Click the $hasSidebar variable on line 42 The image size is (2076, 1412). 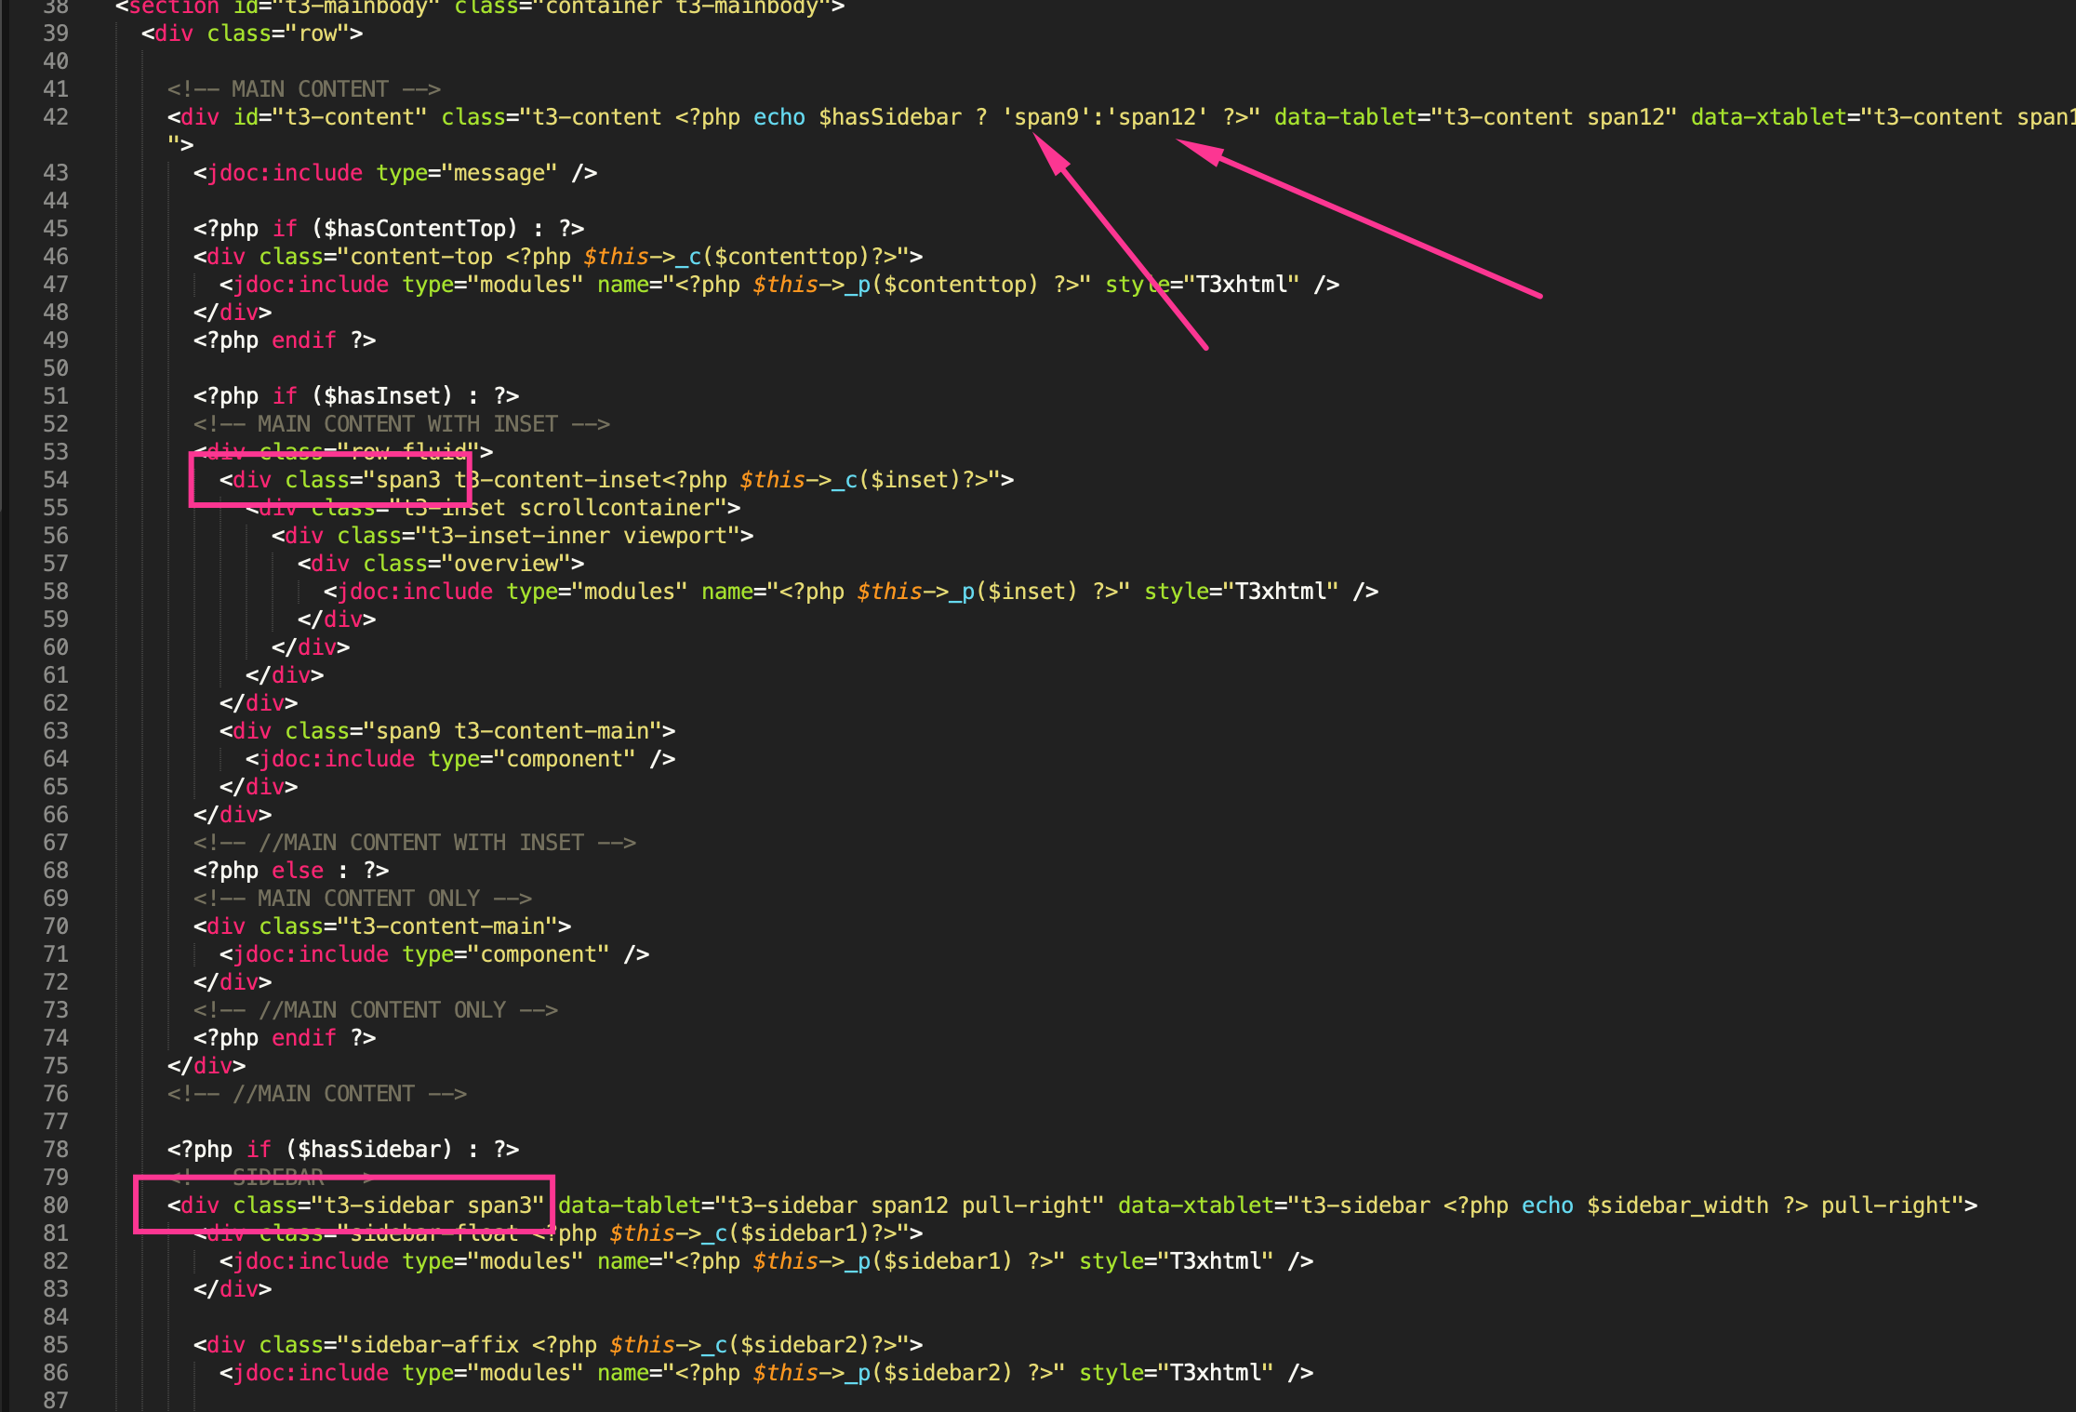click(889, 117)
